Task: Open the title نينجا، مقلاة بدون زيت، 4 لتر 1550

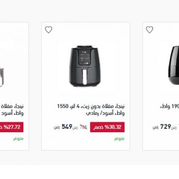Action: [x=91, y=106]
